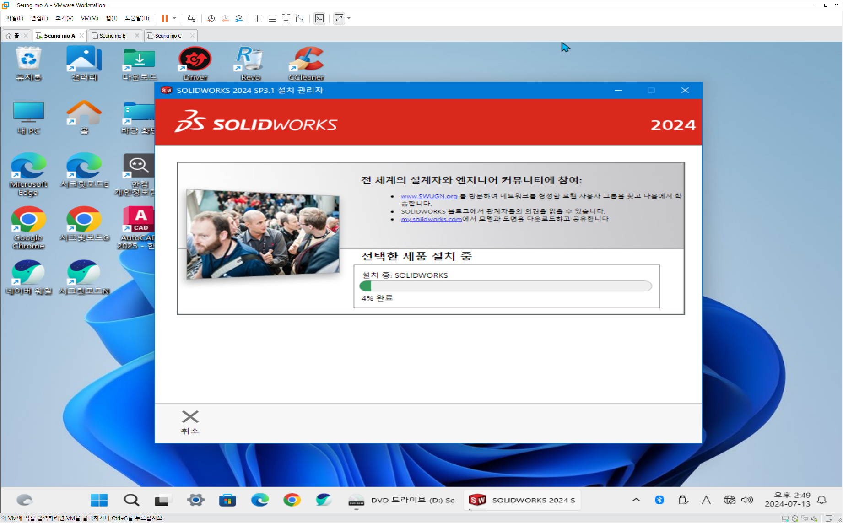Screen dimensions: 843x523
Task: Open taskbar Search magnifier
Action: 131,500
